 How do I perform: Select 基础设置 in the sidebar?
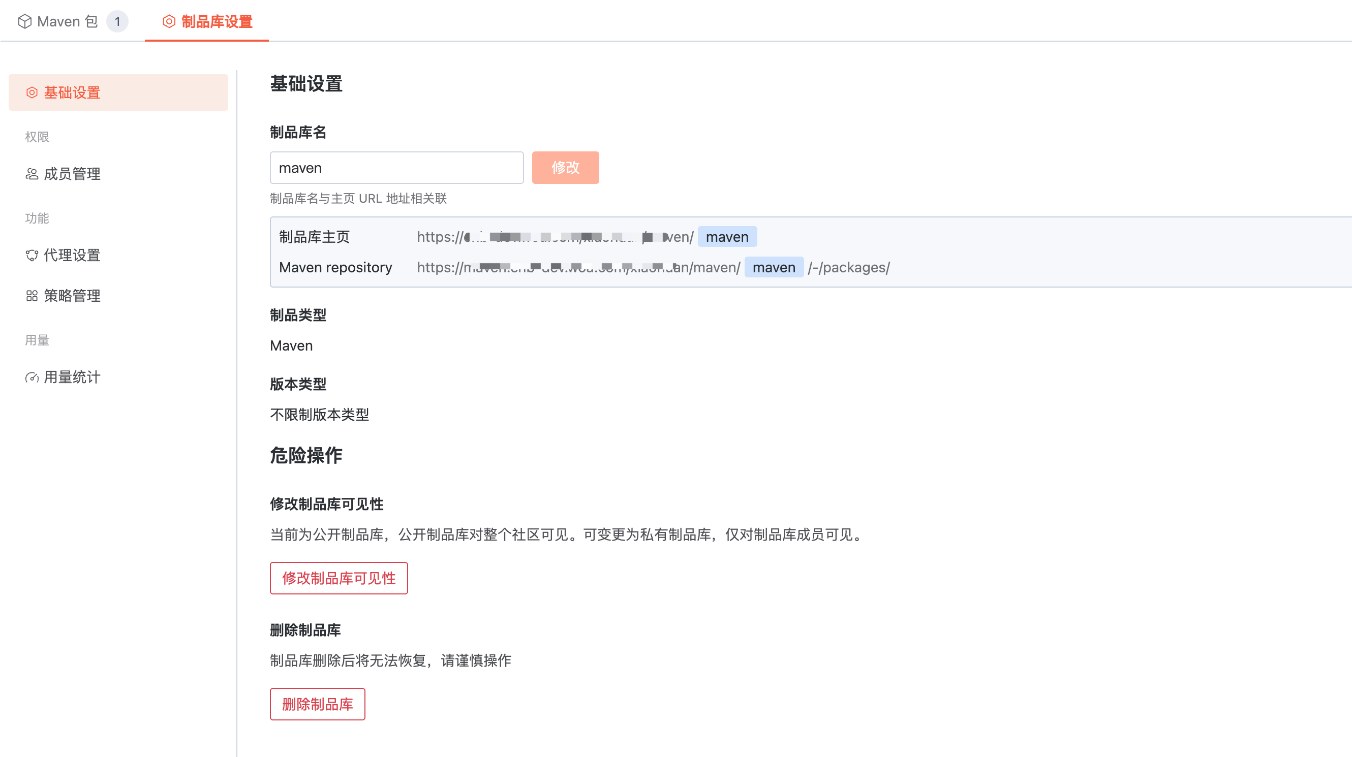coord(72,93)
